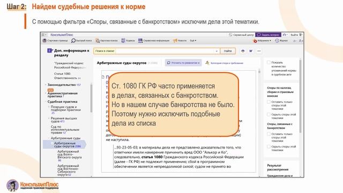The width and height of the screenshot is (343, 193).
Task: Click the left tree panel scrollbar
Action: tap(91, 99)
